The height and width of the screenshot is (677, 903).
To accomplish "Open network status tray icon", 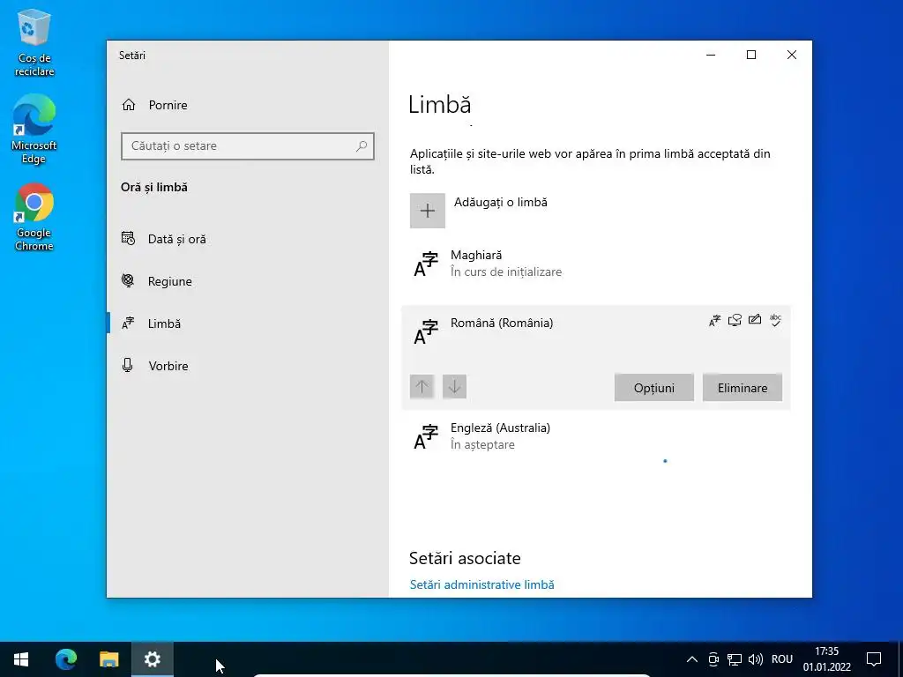I will [735, 659].
